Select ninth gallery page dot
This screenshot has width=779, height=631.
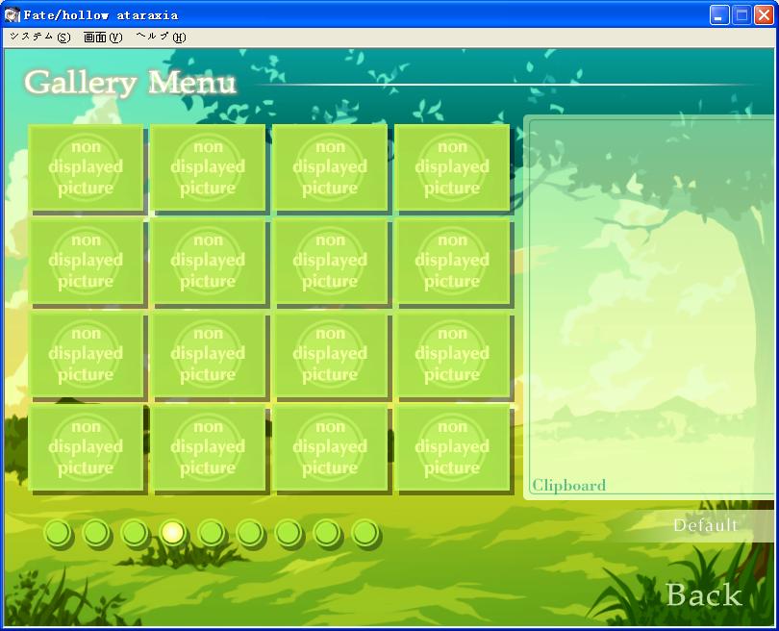coord(365,533)
